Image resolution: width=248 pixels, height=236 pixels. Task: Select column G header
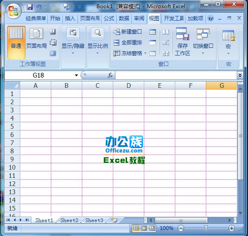point(222,86)
